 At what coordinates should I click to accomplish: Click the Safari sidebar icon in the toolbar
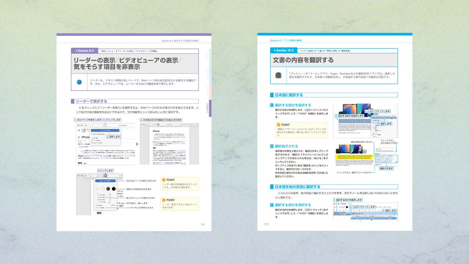pyautogui.click(x=86, y=125)
